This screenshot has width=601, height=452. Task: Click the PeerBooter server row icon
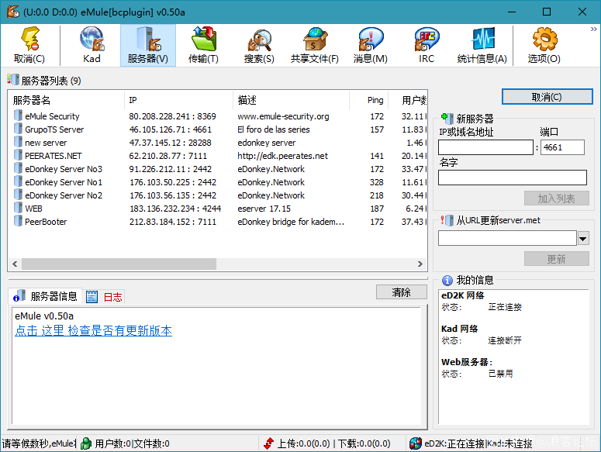18,221
